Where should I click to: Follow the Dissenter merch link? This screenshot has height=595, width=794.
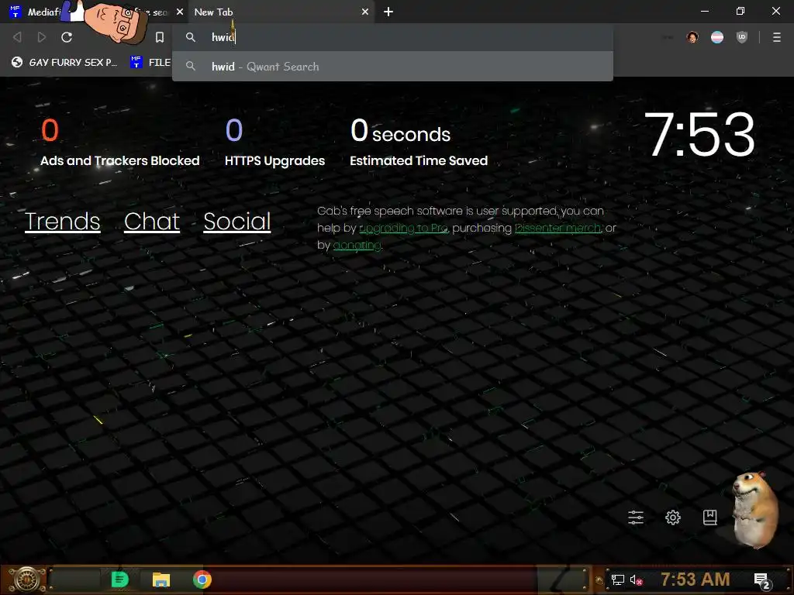pos(558,229)
